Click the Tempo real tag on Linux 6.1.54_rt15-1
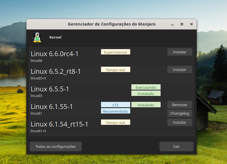 coord(115,122)
